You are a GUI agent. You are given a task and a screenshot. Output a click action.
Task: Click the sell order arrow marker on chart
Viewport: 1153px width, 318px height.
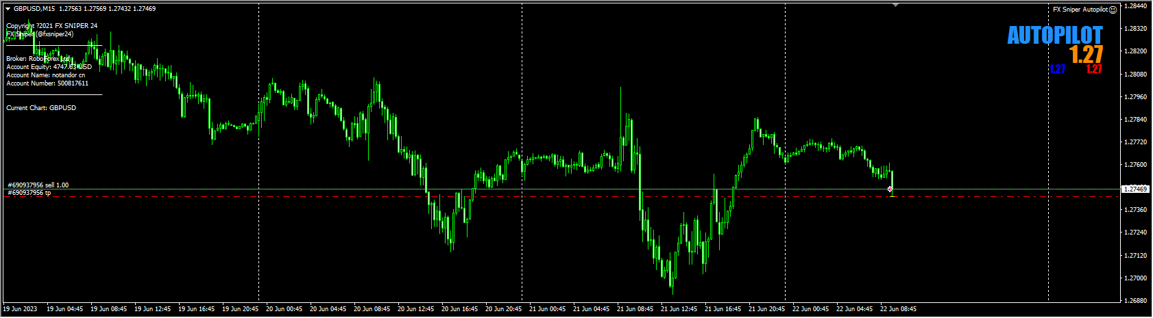[x=890, y=189]
